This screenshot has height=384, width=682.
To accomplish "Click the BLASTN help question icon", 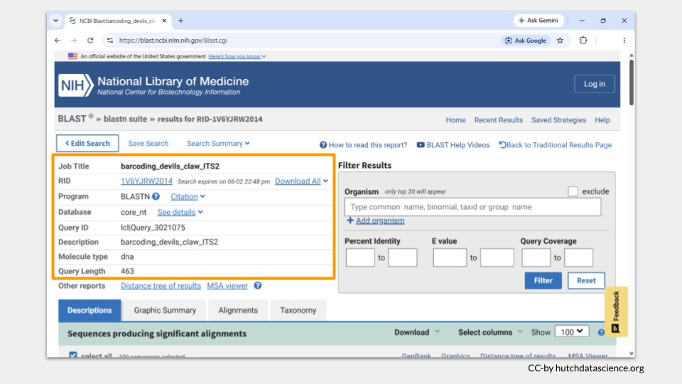I will point(156,196).
